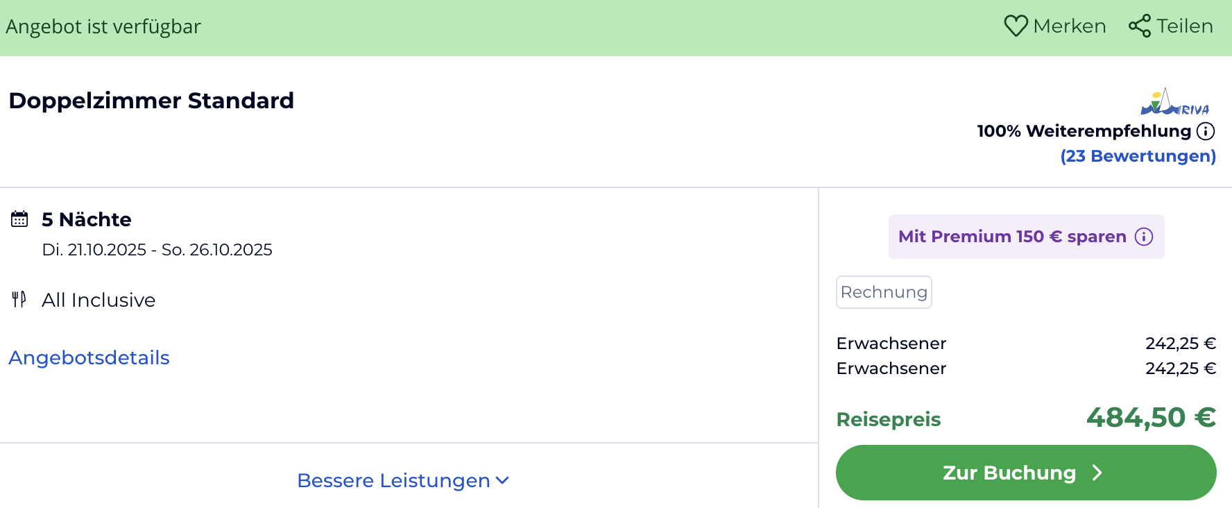Click the cutlery icon beside All Inclusive
This screenshot has height=508, width=1232.
click(x=19, y=300)
